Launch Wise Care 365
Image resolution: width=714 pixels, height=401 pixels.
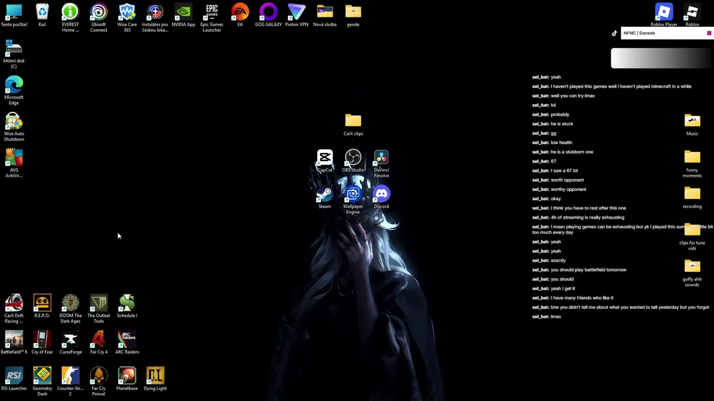127,18
